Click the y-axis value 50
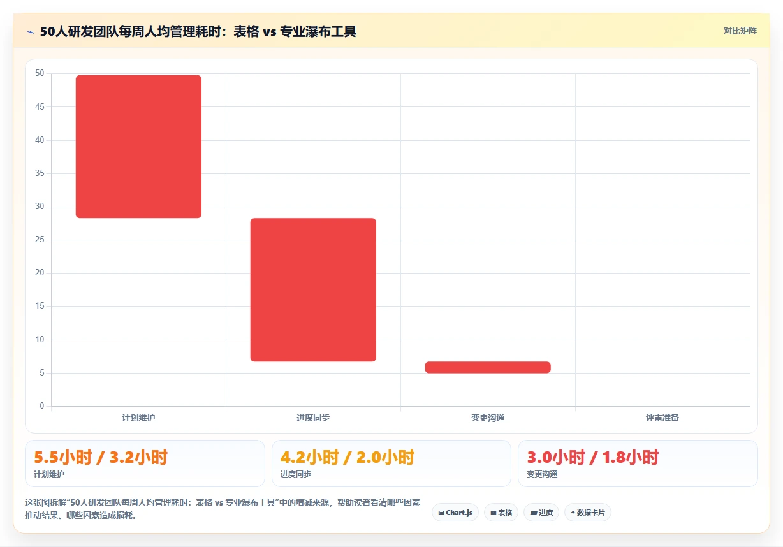The image size is (783, 547). pos(40,73)
